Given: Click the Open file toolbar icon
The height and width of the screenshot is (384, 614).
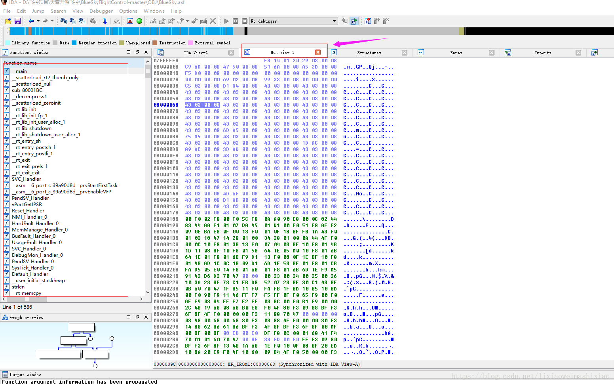Looking at the screenshot, I should click(8, 21).
